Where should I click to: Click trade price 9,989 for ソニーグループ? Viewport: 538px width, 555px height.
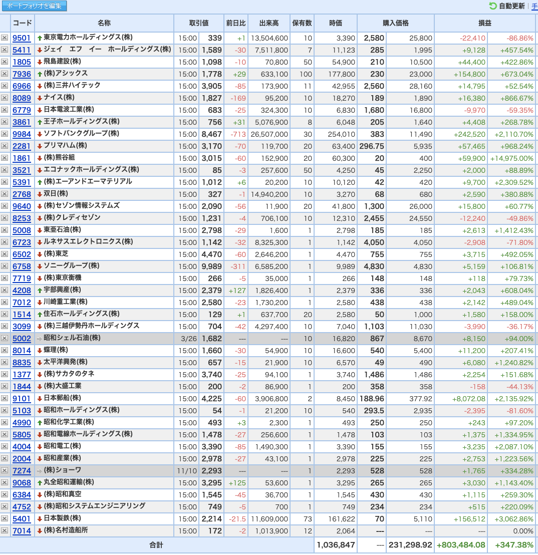point(212,266)
